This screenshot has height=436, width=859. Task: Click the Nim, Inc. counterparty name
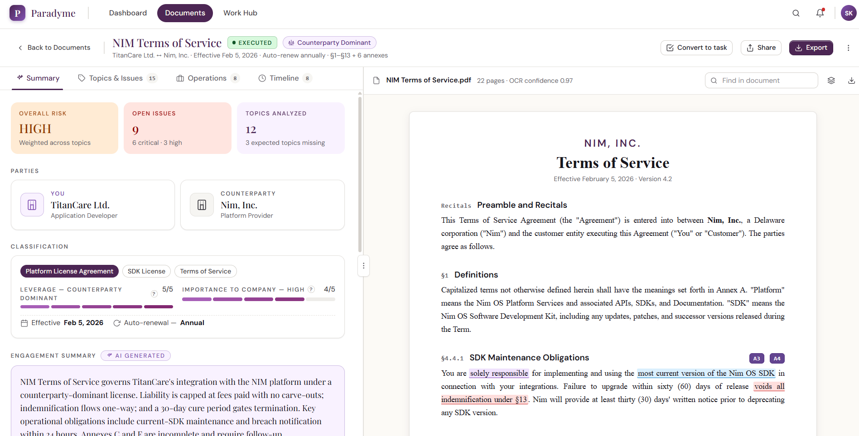pyautogui.click(x=239, y=205)
